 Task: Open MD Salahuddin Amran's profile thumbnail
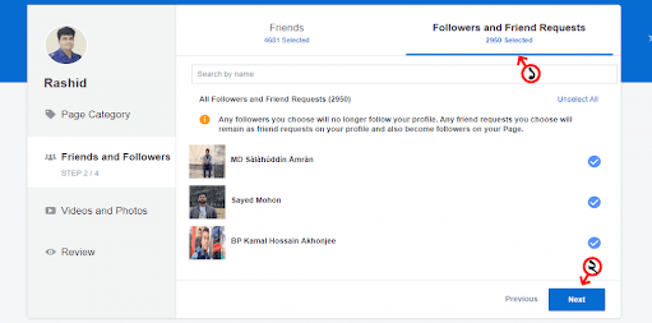coord(207,161)
